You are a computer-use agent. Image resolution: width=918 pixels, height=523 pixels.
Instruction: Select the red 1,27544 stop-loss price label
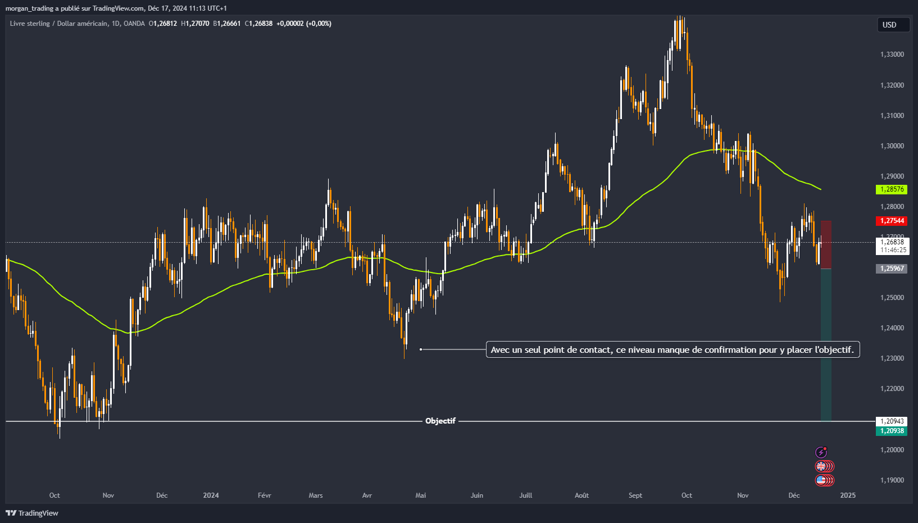pyautogui.click(x=891, y=221)
